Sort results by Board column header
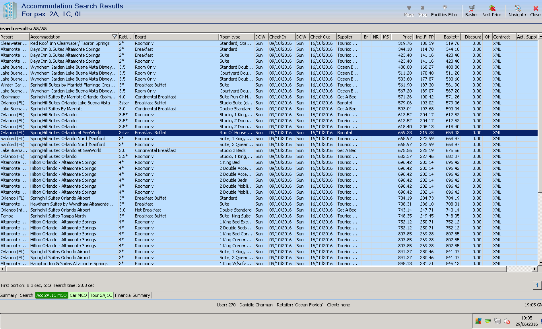The width and height of the screenshot is (542, 329). [176, 37]
